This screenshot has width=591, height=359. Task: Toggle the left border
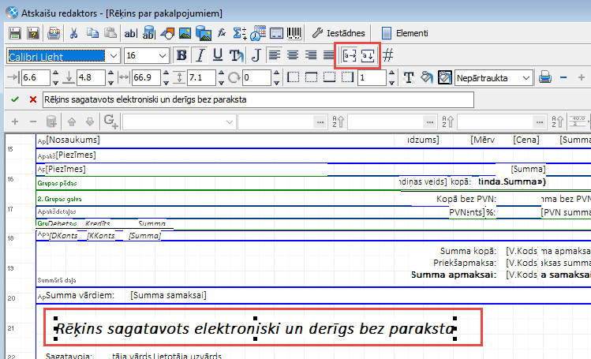[293, 77]
